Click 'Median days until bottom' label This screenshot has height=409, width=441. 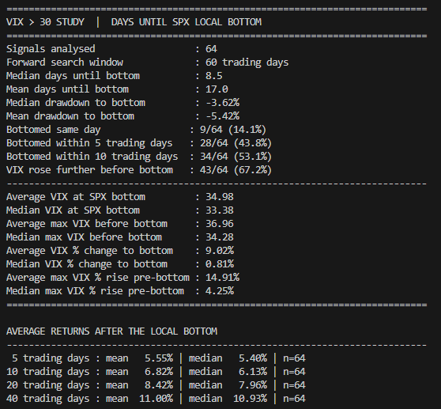73,76
